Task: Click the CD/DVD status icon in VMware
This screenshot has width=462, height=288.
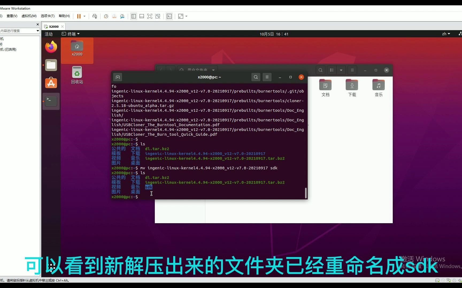Action: point(443,280)
